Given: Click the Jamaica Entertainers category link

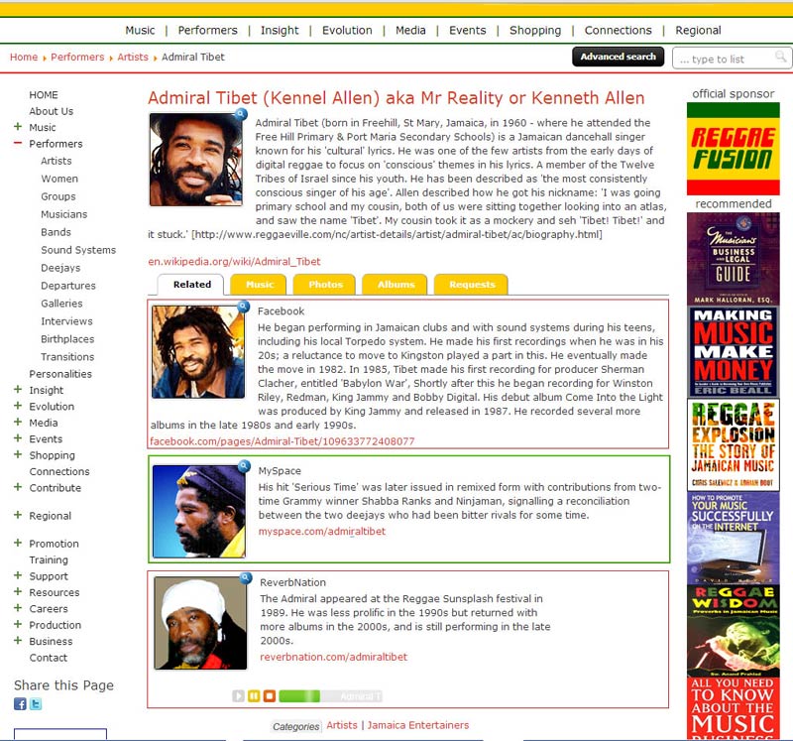Looking at the screenshot, I should click(417, 725).
